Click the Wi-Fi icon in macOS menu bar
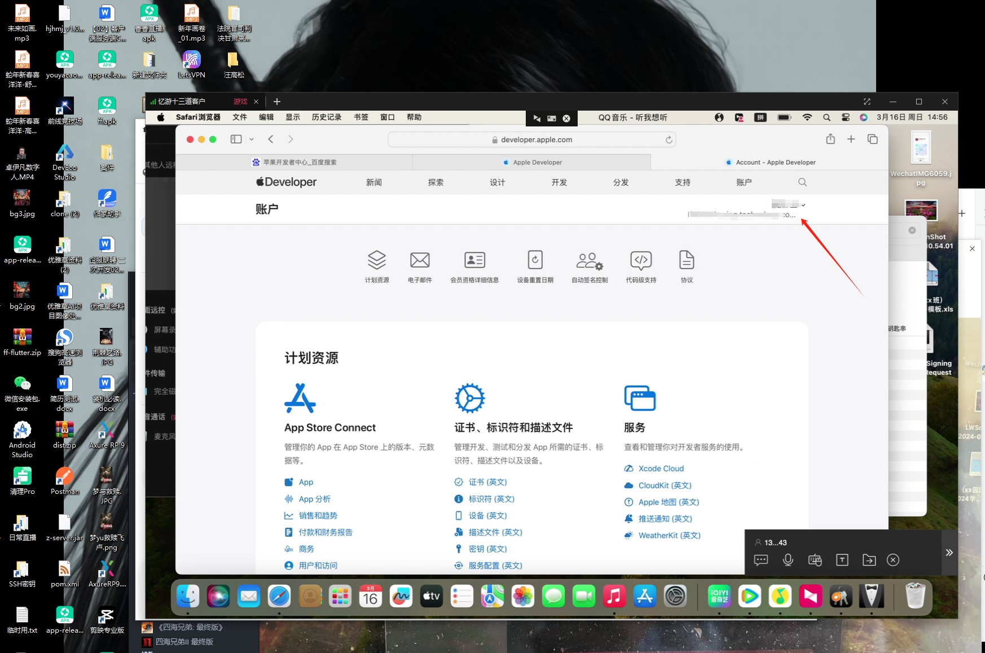 coord(807,117)
